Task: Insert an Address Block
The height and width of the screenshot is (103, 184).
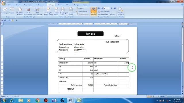Action: [x=56, y=11]
